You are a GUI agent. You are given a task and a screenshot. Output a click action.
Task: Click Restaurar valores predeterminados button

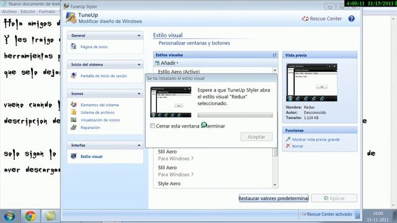(274, 198)
